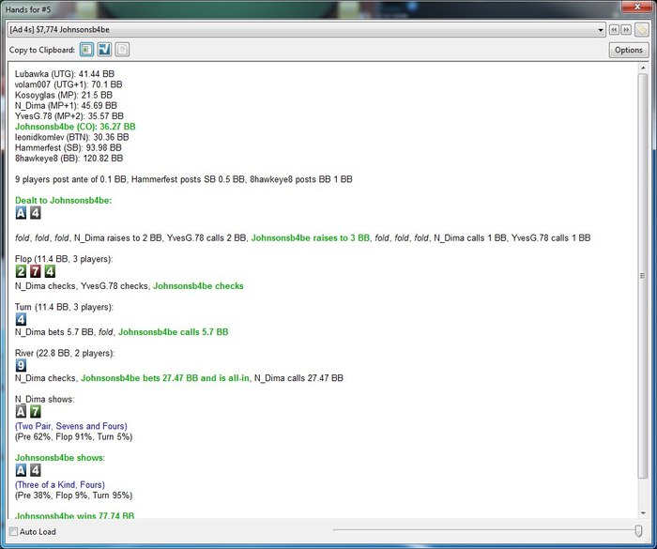657x549 pixels.
Task: Click the 'Kosoyglas (MP): 21.5 BB' line
Action: 64,95
